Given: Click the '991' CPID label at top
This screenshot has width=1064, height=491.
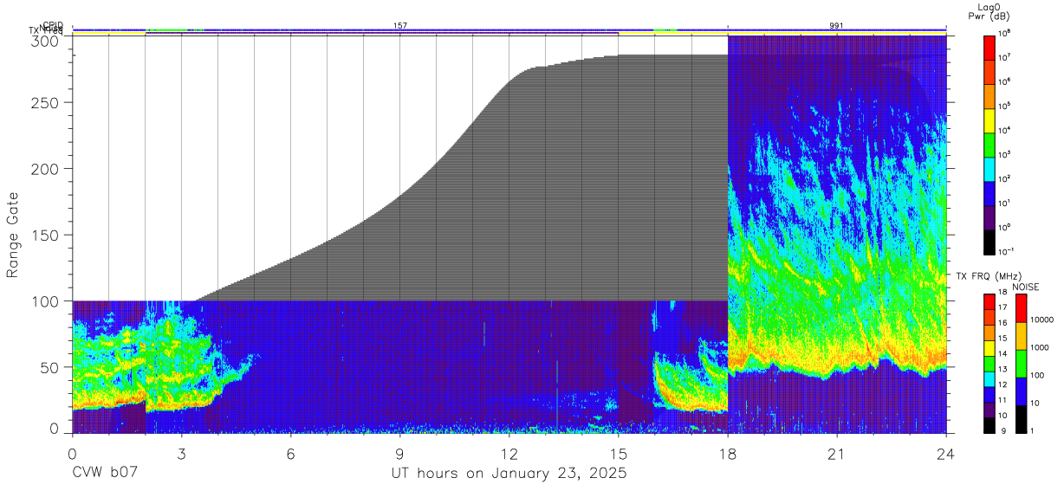Looking at the screenshot, I should coord(836,26).
